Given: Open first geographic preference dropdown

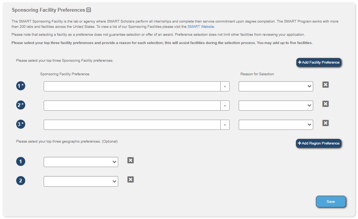Looking at the screenshot, I should [81, 162].
